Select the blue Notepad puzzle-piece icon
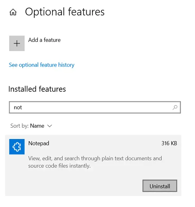 17,147
